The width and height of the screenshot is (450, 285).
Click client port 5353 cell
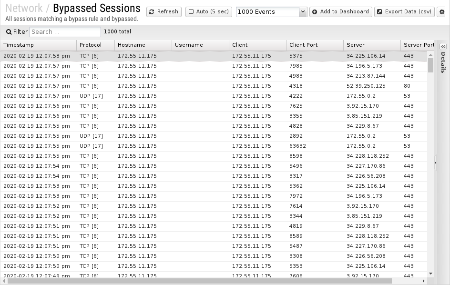(315, 266)
